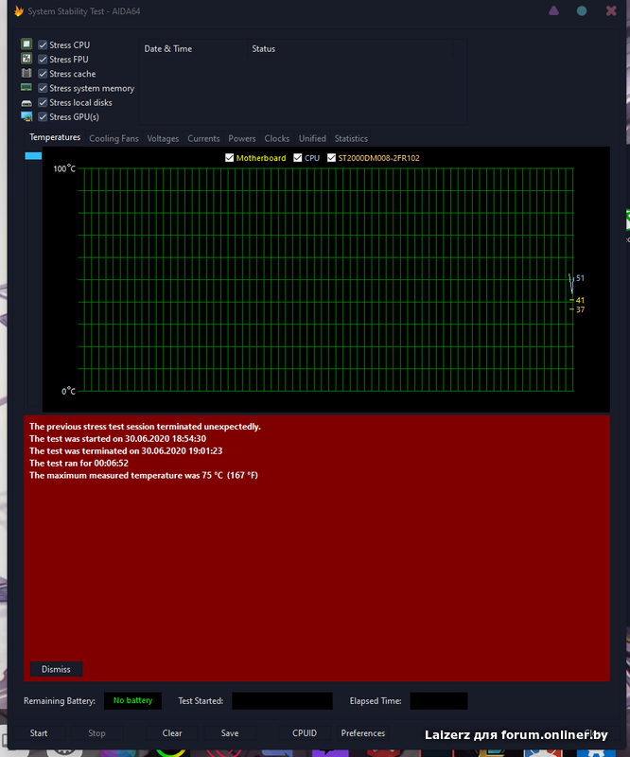Hide ST2000DM008-2FR102 disk temperature line

coord(331,158)
